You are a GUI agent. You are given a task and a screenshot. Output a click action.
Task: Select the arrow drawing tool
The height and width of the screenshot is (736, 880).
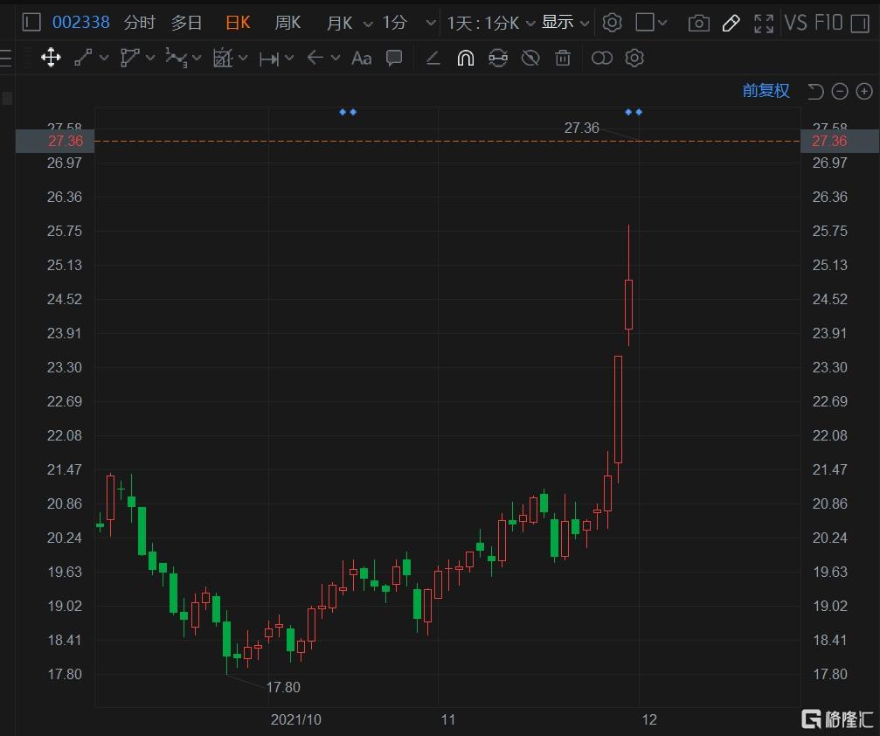point(315,58)
